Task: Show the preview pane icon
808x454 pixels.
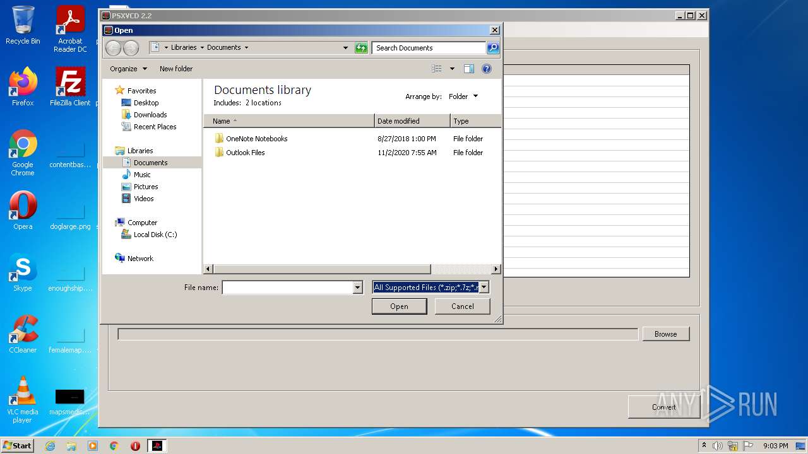Action: click(469, 69)
